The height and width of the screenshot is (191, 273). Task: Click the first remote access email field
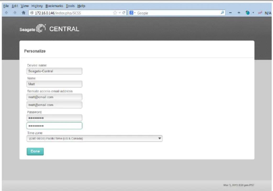tap(54, 97)
